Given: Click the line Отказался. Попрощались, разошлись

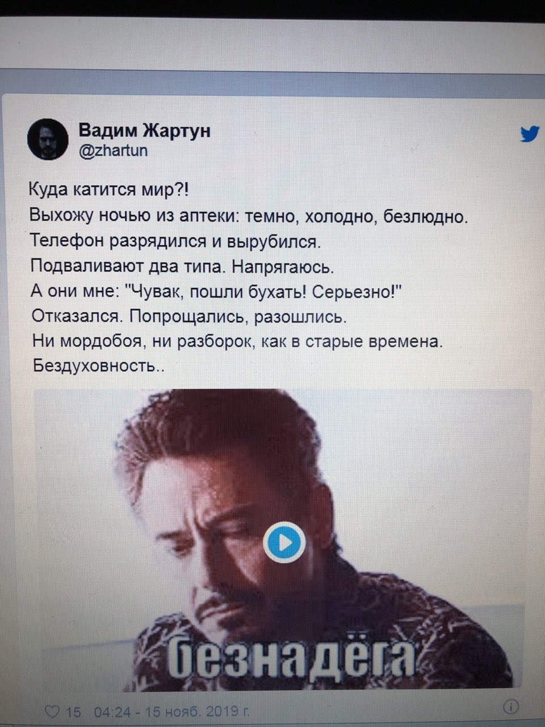Looking at the screenshot, I should (188, 316).
